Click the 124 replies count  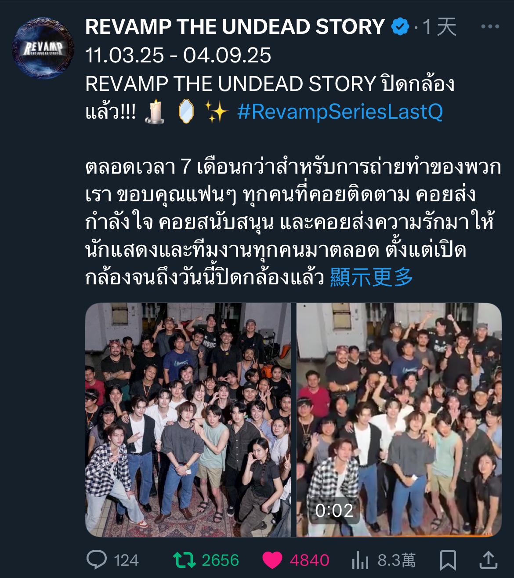(x=127, y=560)
